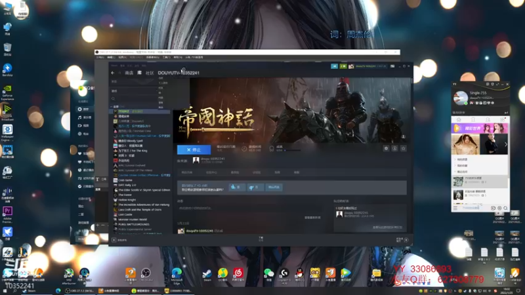Click the game info icon beside the gear

(x=395, y=148)
